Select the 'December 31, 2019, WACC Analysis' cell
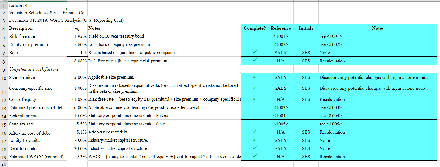Image resolution: width=440 pixels, height=167 pixels. (x=66, y=20)
